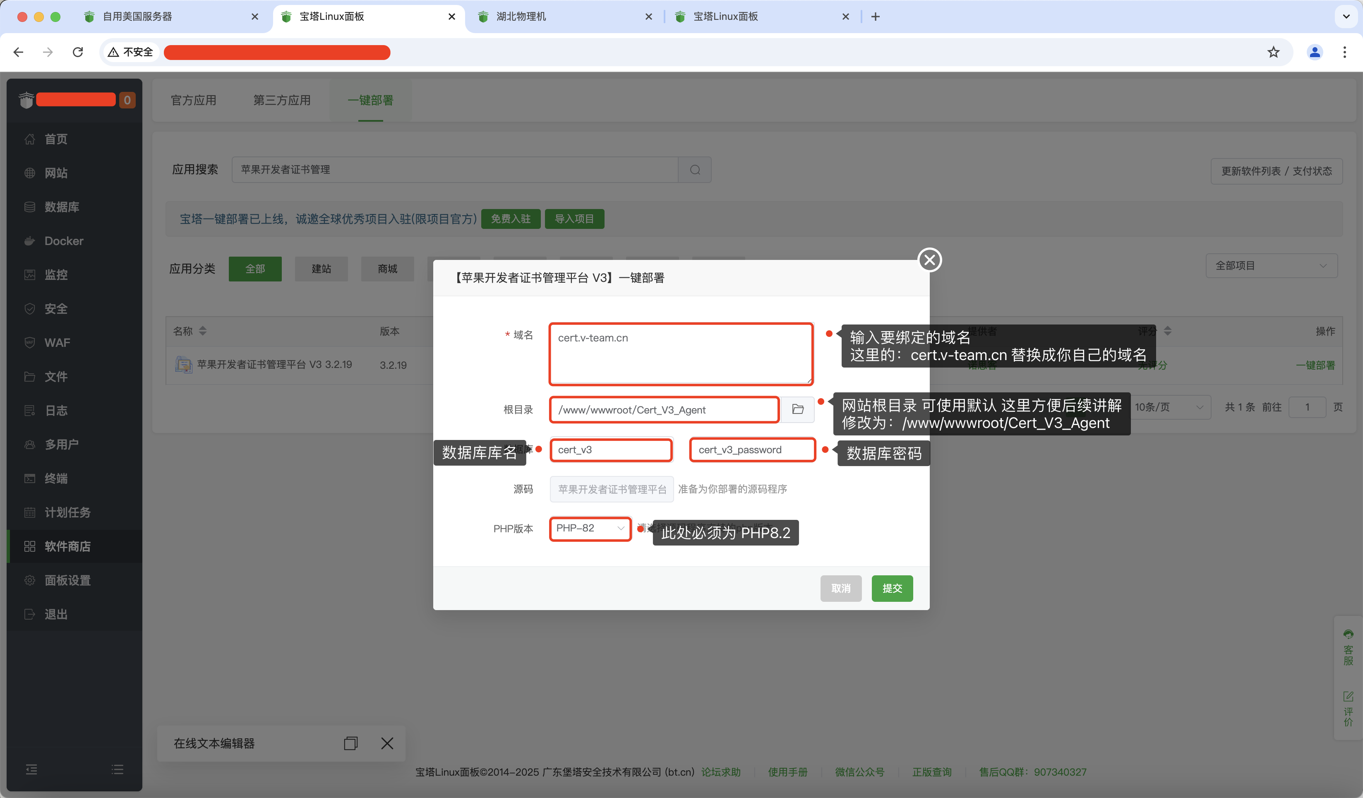Open the 监控 monitoring icon

coord(30,275)
